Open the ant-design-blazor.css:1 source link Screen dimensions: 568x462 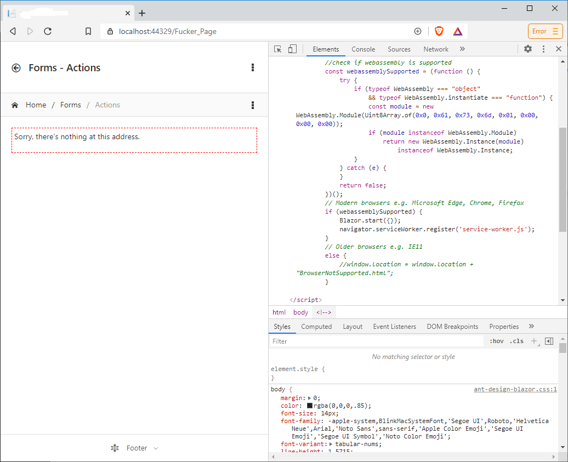pos(515,390)
